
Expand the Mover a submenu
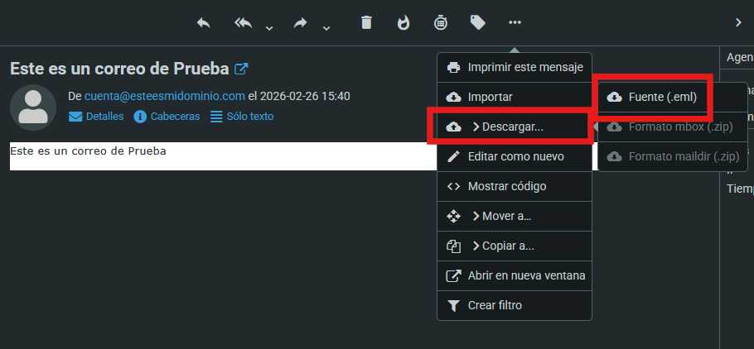tap(500, 216)
